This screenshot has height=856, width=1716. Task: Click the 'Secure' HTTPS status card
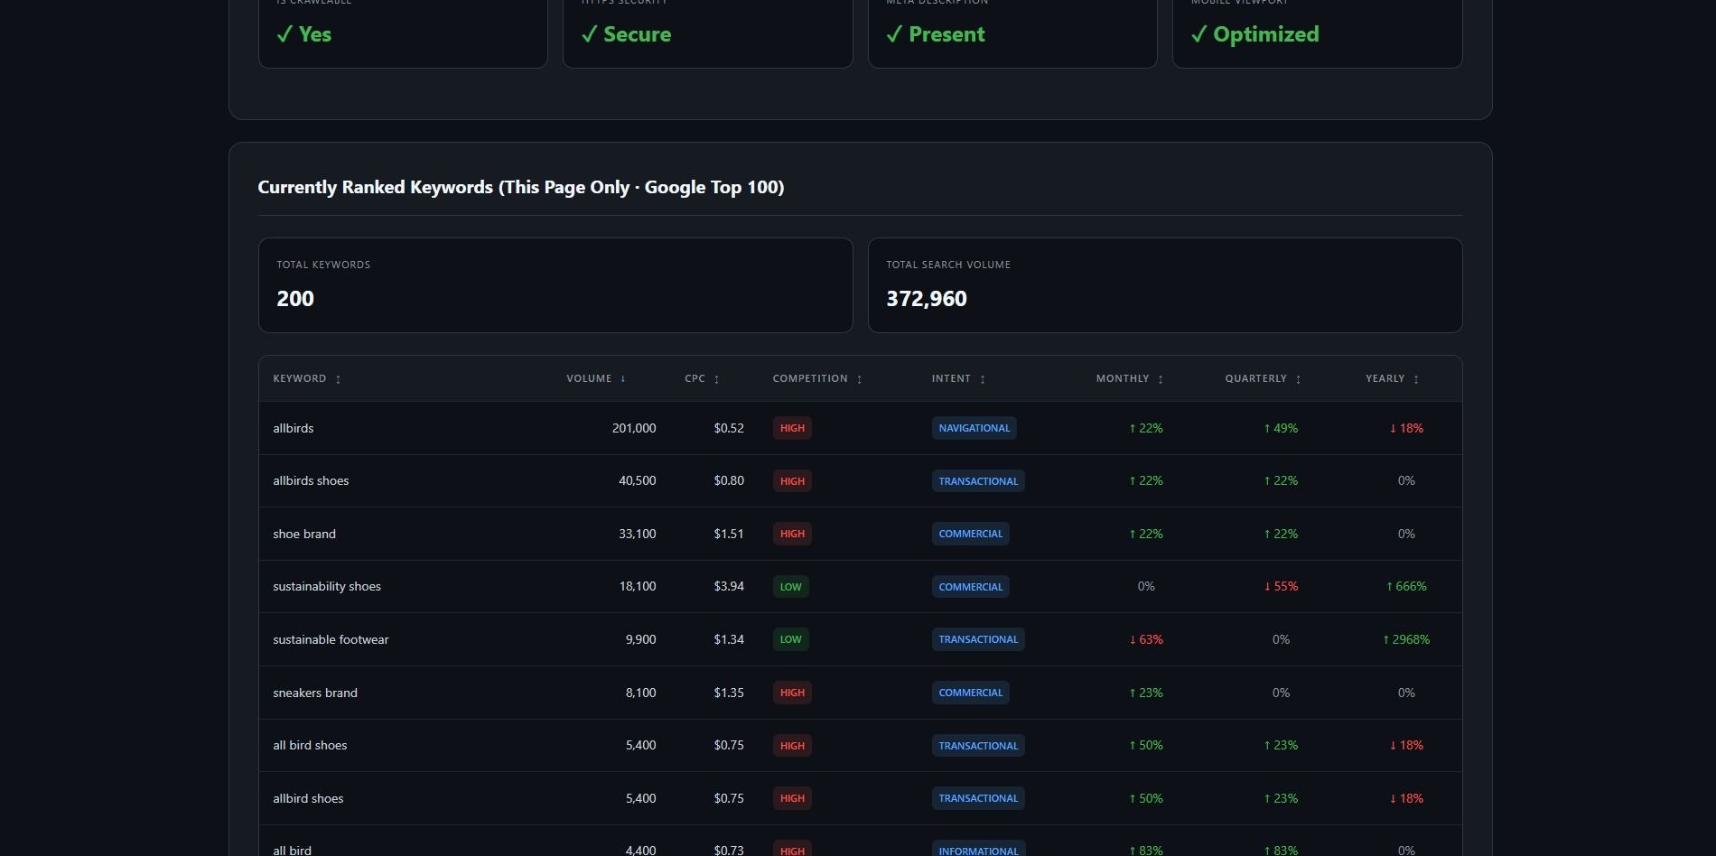point(707,34)
